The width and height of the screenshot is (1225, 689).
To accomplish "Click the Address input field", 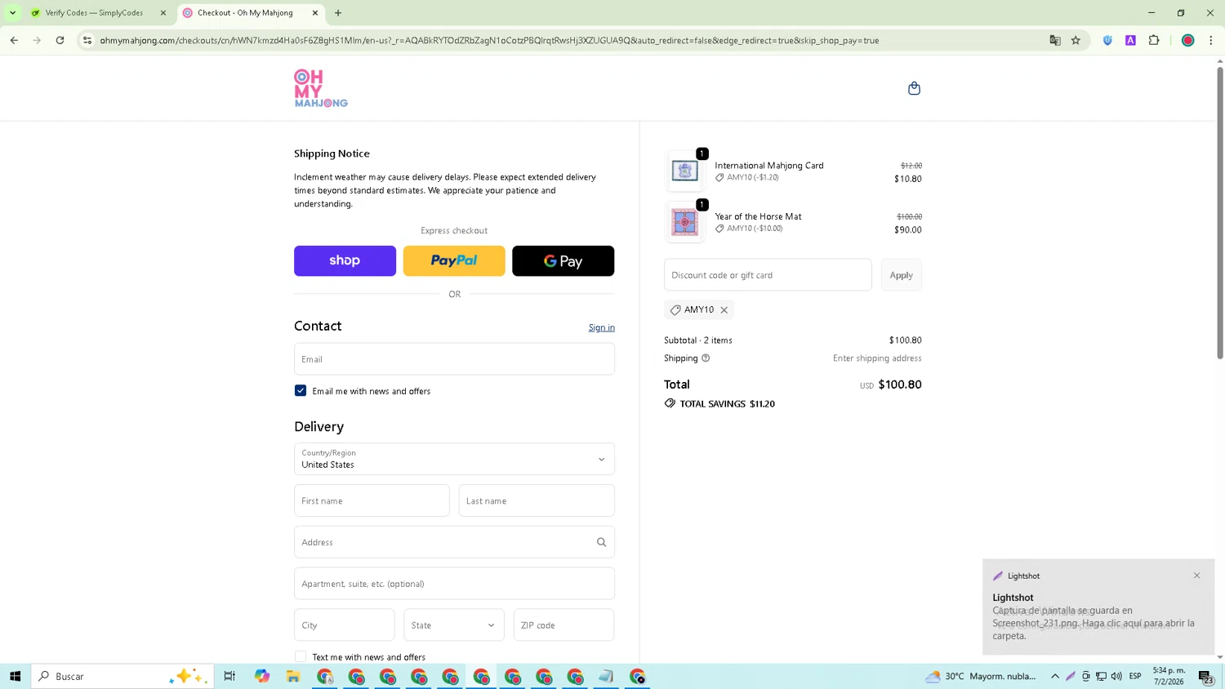I will [x=454, y=542].
